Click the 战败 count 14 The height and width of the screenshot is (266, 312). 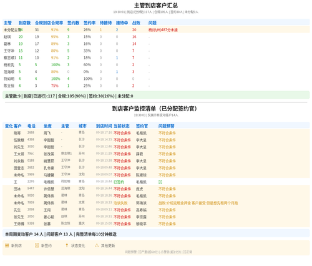(134, 44)
